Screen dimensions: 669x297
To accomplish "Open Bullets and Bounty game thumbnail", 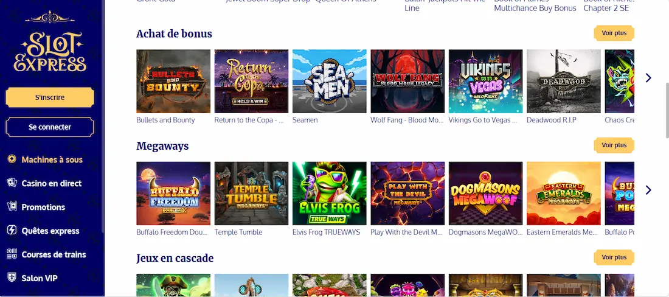I will tap(173, 81).
